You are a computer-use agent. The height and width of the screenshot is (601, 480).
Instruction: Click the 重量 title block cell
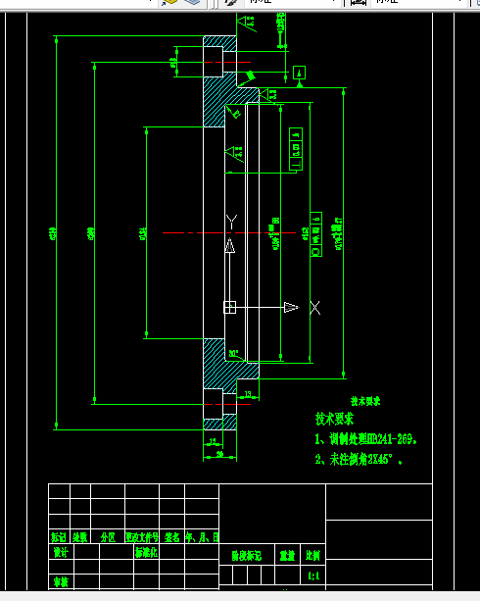pyautogui.click(x=287, y=555)
